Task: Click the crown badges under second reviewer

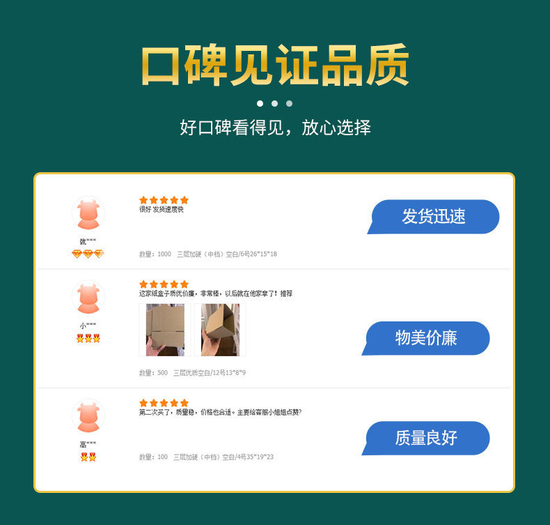Action: [x=88, y=338]
